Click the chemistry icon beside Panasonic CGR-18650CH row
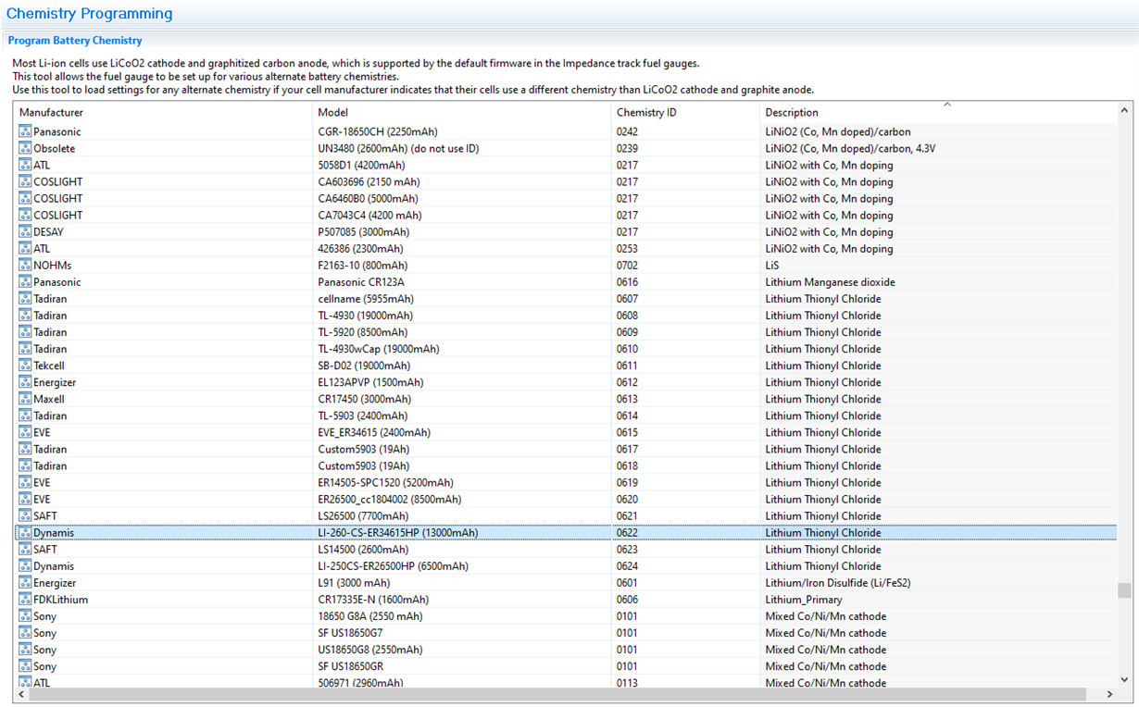1139x707 pixels. [25, 131]
